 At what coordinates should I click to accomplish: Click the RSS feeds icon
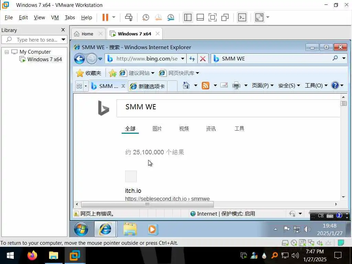pyautogui.click(x=206, y=86)
